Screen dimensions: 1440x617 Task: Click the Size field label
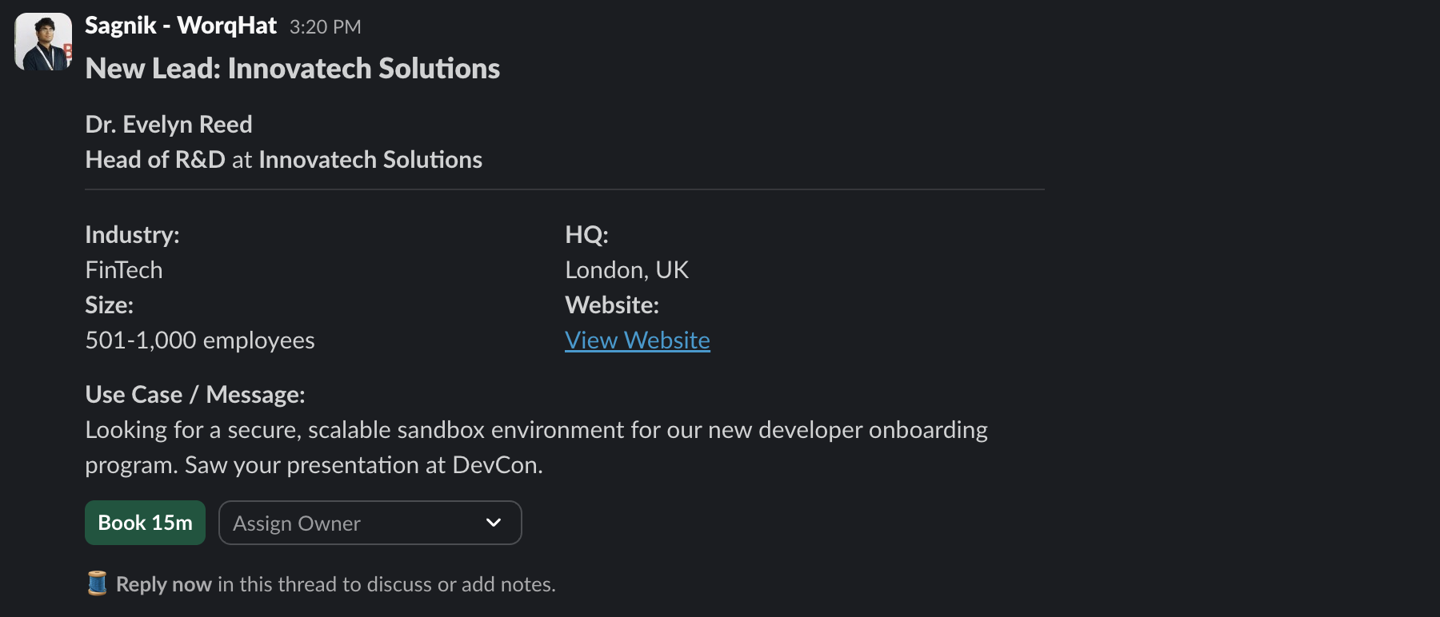click(109, 305)
